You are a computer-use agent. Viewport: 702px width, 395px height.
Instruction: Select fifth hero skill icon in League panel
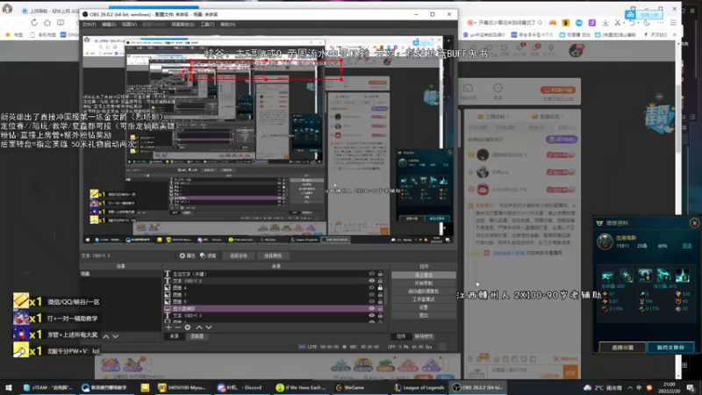(x=683, y=276)
